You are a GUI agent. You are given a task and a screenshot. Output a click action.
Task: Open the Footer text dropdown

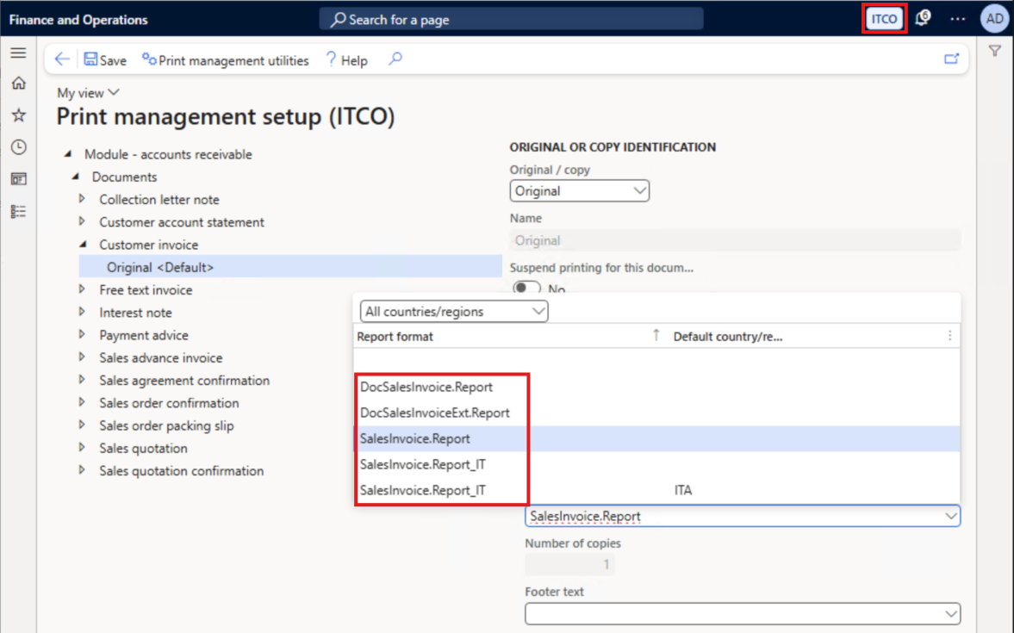[x=742, y=614]
